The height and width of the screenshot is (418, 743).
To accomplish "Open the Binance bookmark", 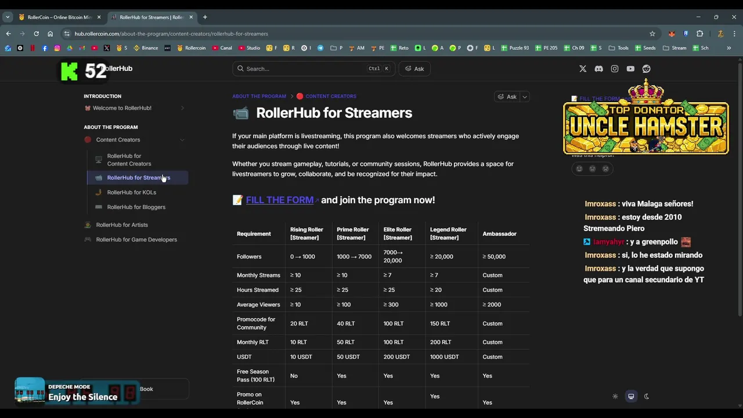I will pyautogui.click(x=146, y=48).
